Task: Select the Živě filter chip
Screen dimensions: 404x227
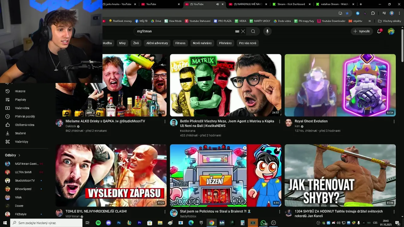Action: (x=136, y=43)
